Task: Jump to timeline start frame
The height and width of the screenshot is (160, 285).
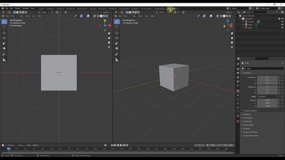Action: coord(112,145)
